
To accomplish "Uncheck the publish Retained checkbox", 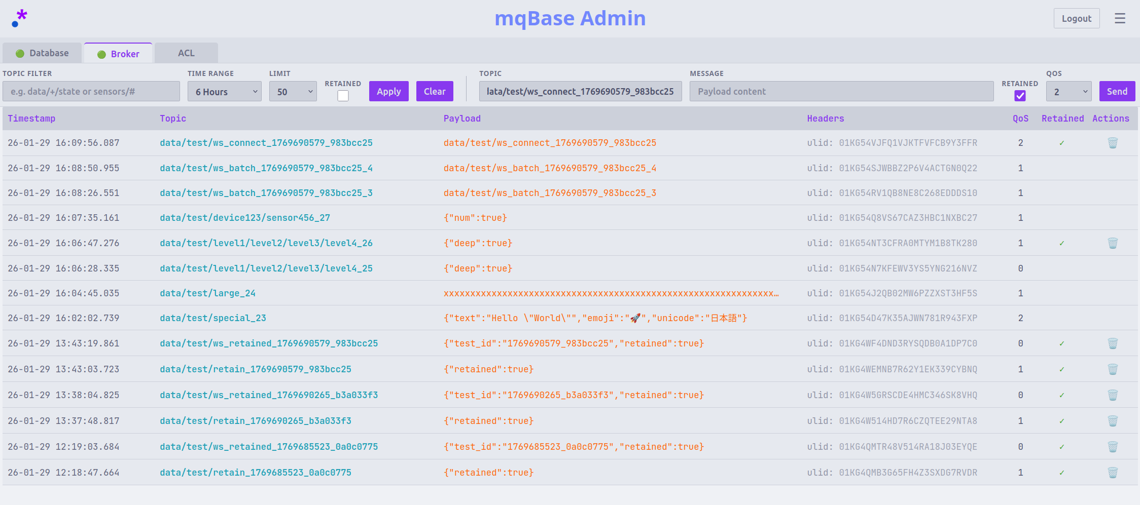I will 1020,96.
